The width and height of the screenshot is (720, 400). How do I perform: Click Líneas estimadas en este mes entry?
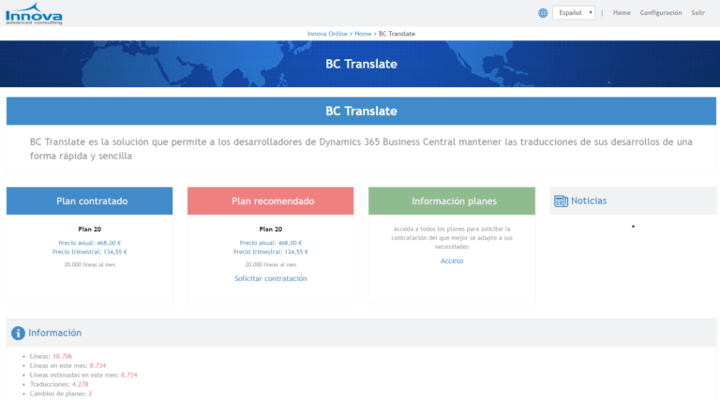(x=83, y=375)
